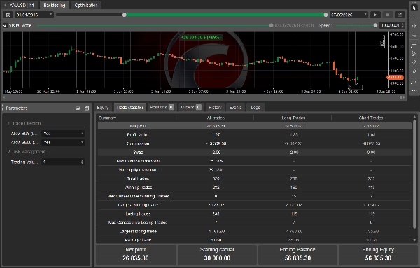Adjust the Trading Volume stepper arrows
This screenshot has height=268, width=420.
pos(82,162)
